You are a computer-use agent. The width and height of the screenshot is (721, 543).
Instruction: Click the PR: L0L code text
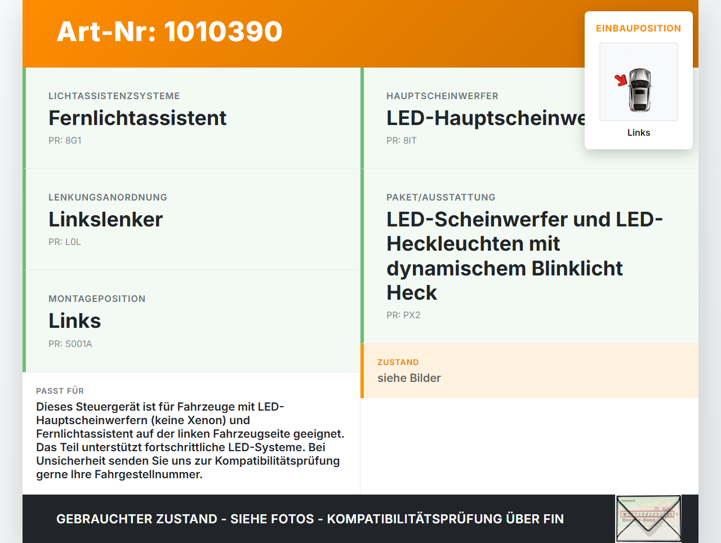coord(65,242)
